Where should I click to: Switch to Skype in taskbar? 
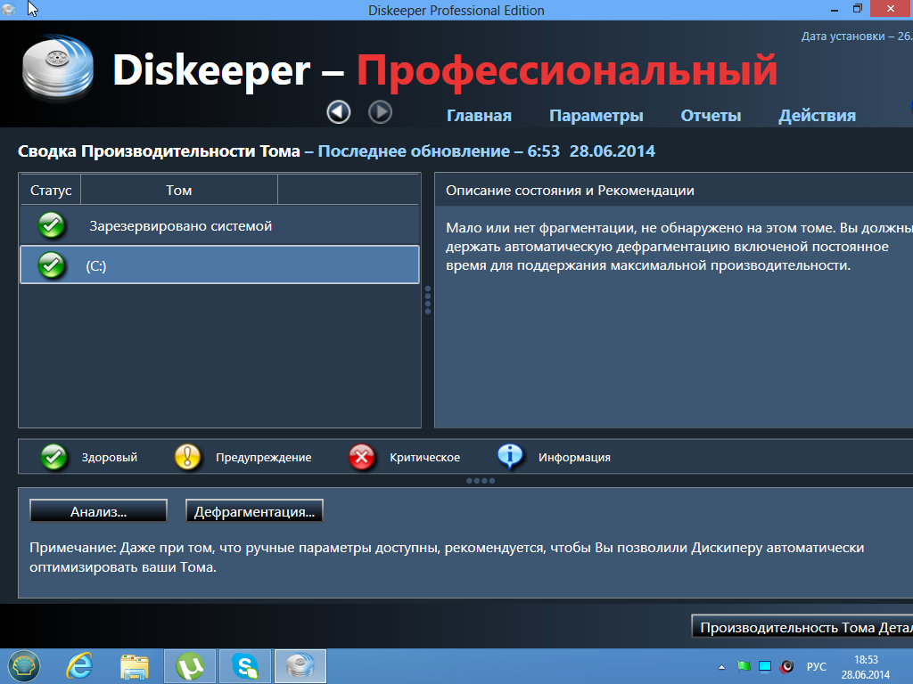coord(245,666)
